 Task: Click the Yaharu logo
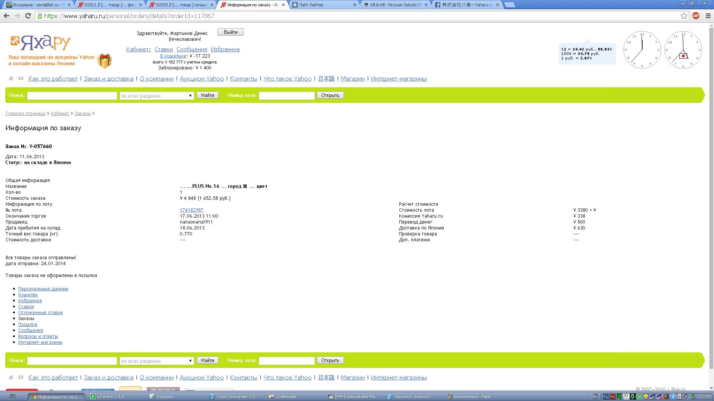(40, 43)
